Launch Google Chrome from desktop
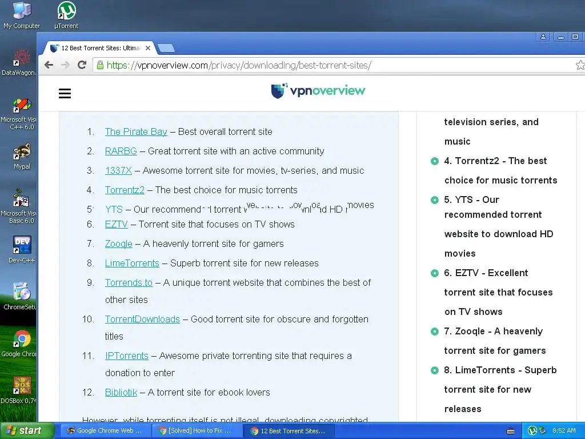This screenshot has width=585, height=439. tap(19, 344)
